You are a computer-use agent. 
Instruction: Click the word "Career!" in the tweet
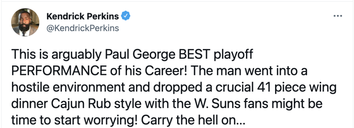(x=166, y=71)
